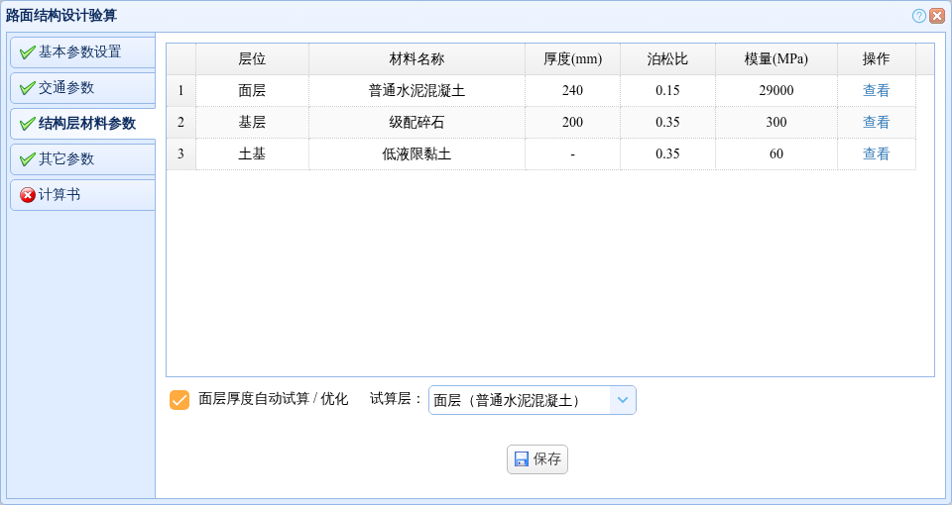This screenshot has height=505, width=952.
Task: Click the red error icon on 计算书
Action: pos(28,195)
